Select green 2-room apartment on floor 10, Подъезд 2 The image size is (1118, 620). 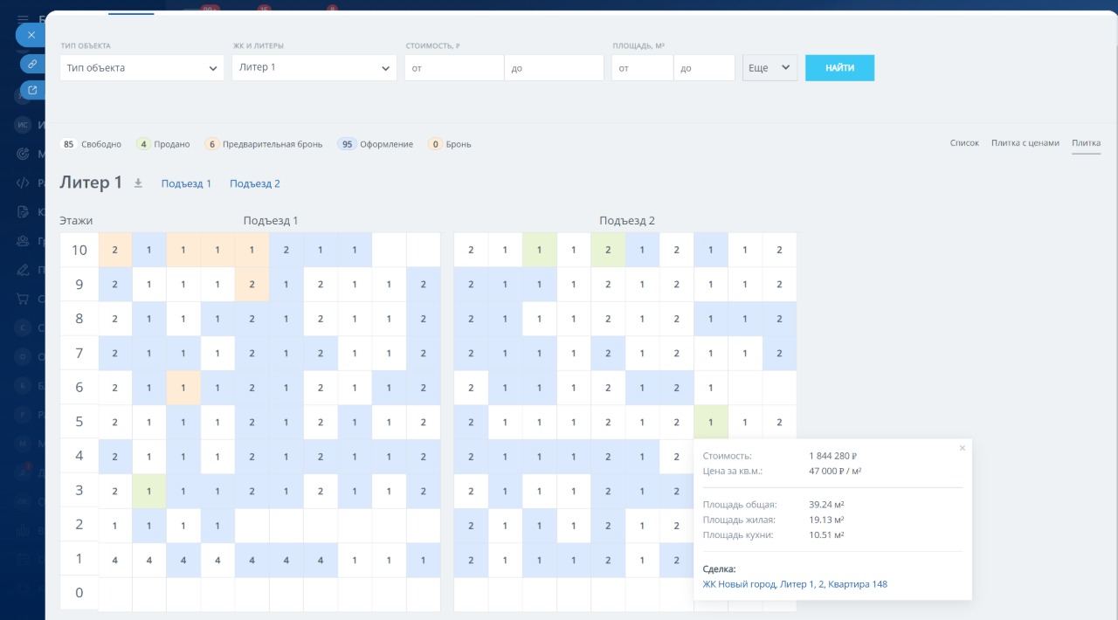(x=608, y=251)
